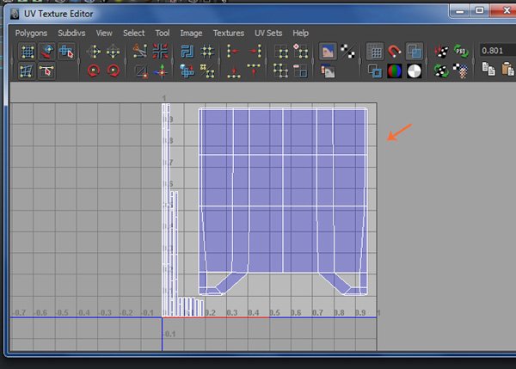This screenshot has height=369, width=516.
Task: Toggle filtered checker image display
Action: [347, 52]
